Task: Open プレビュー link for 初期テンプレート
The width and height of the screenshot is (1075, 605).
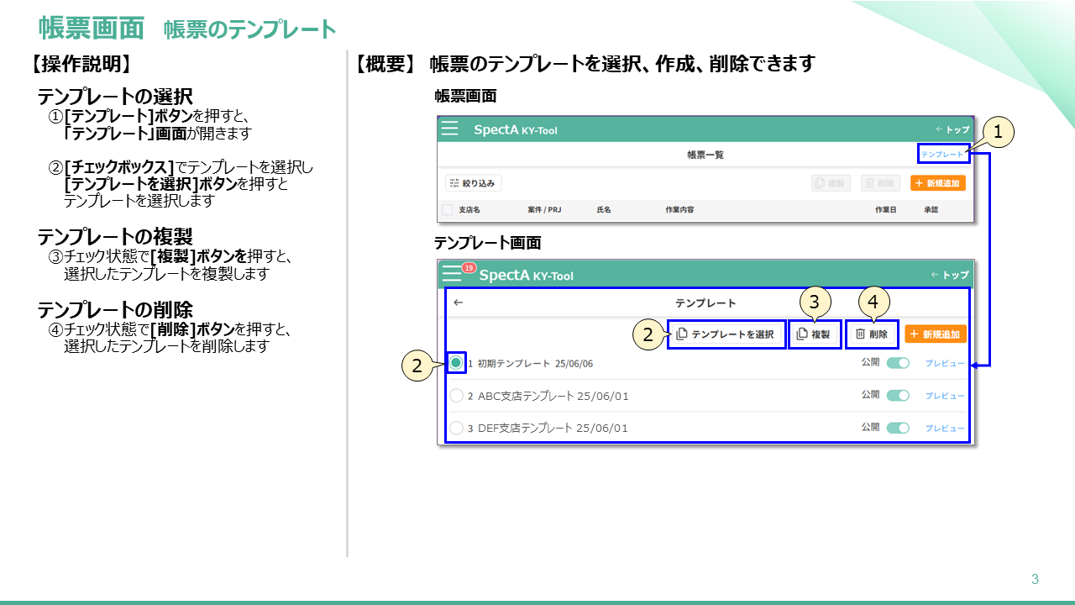Action: click(945, 364)
